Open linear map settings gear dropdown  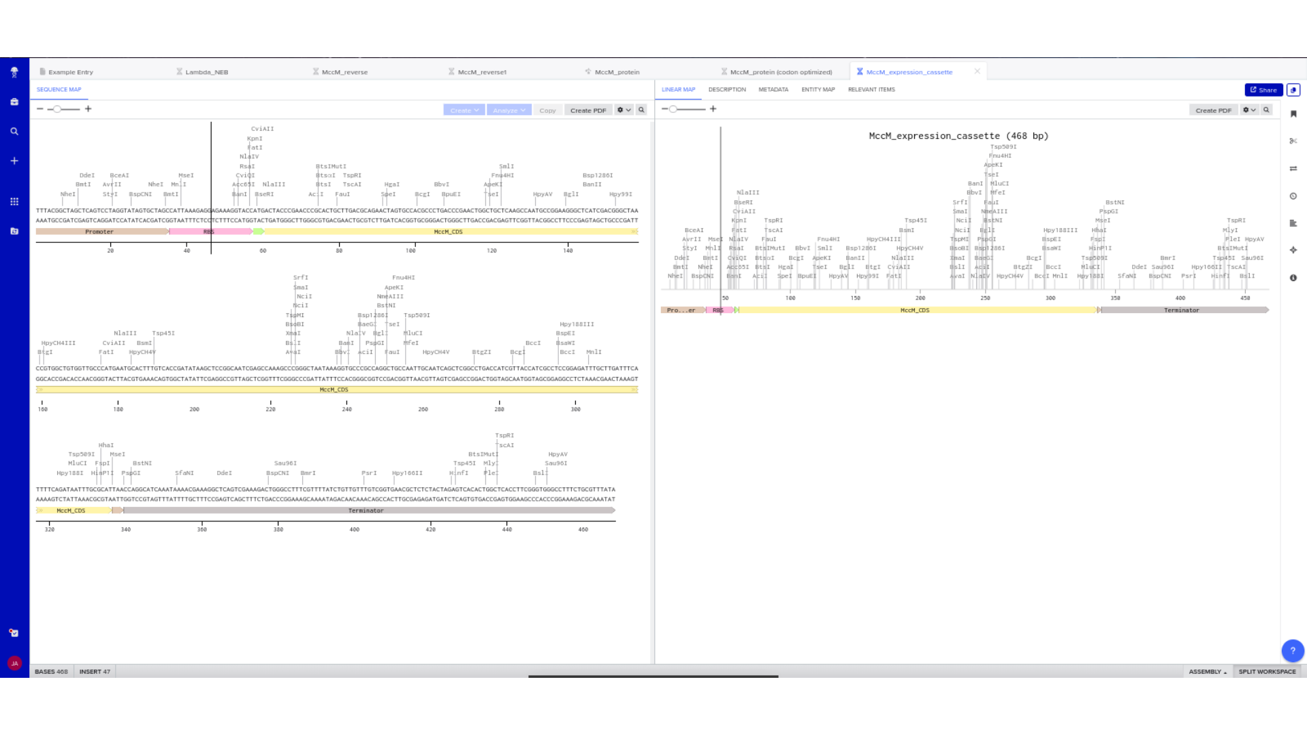click(1248, 110)
